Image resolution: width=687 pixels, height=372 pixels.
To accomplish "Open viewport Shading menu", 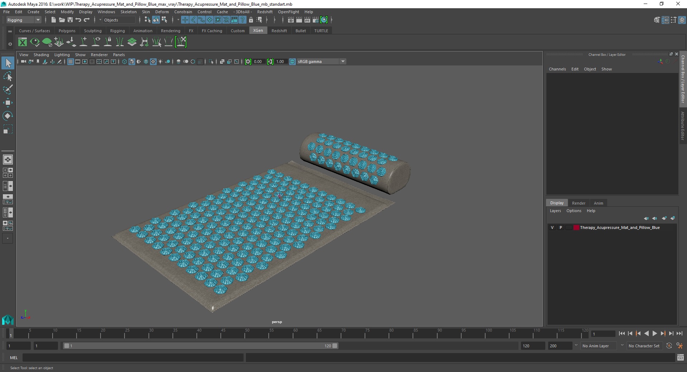I will coord(41,55).
